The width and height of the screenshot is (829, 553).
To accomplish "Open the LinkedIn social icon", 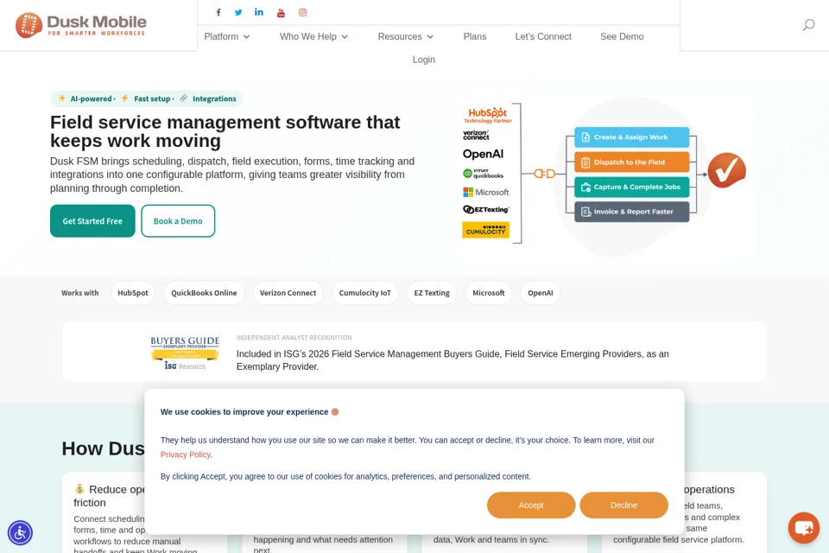I will tap(259, 12).
